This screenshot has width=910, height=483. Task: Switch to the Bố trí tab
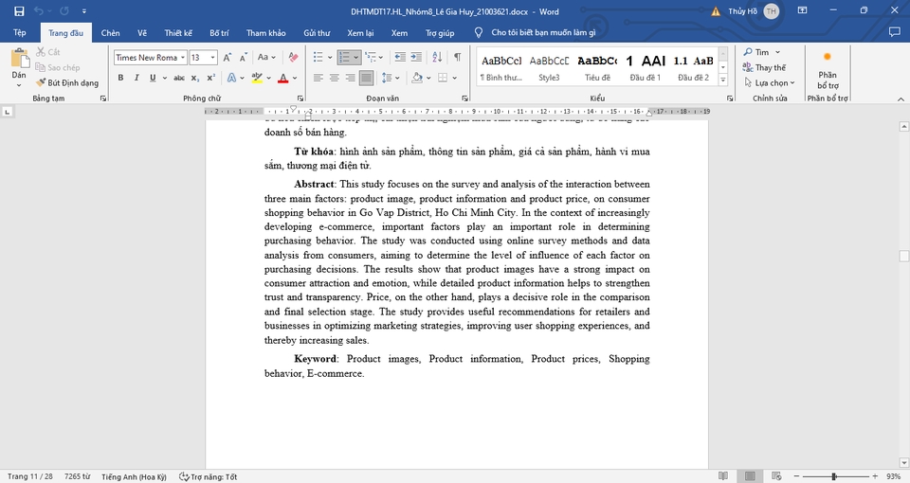pyautogui.click(x=219, y=33)
